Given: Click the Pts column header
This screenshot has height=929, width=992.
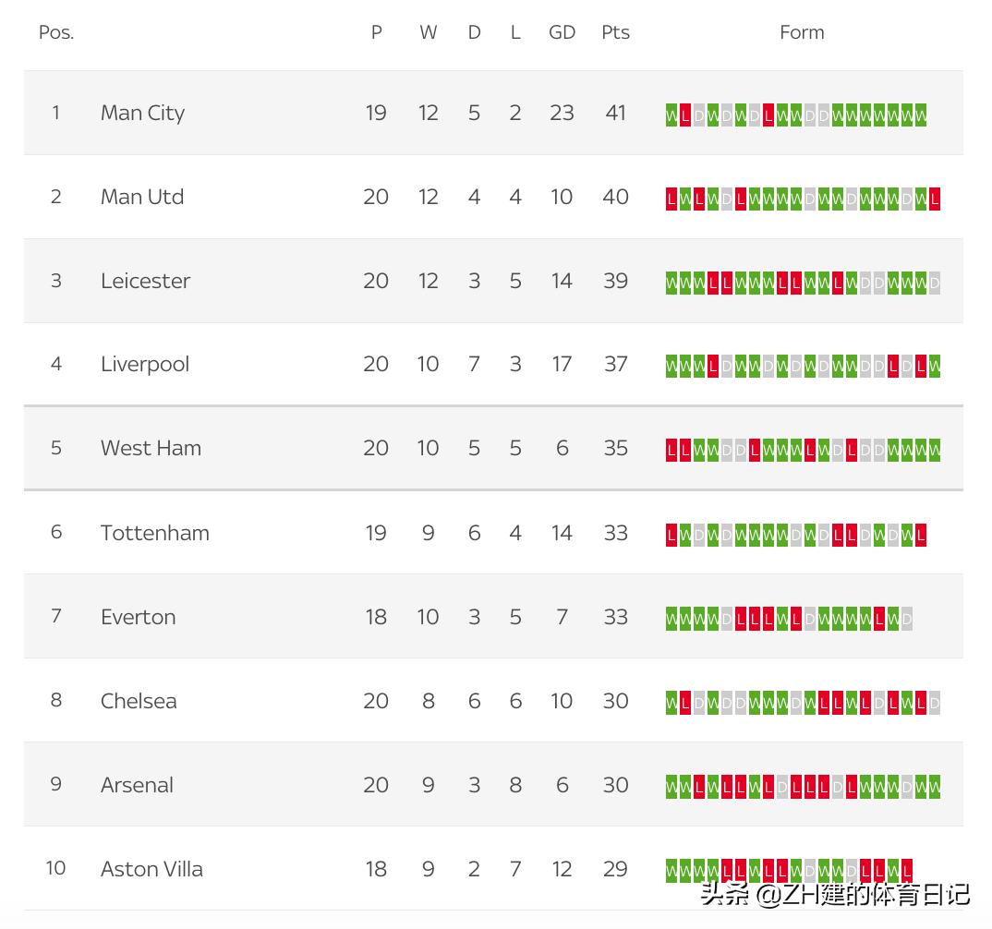Looking at the screenshot, I should (615, 32).
